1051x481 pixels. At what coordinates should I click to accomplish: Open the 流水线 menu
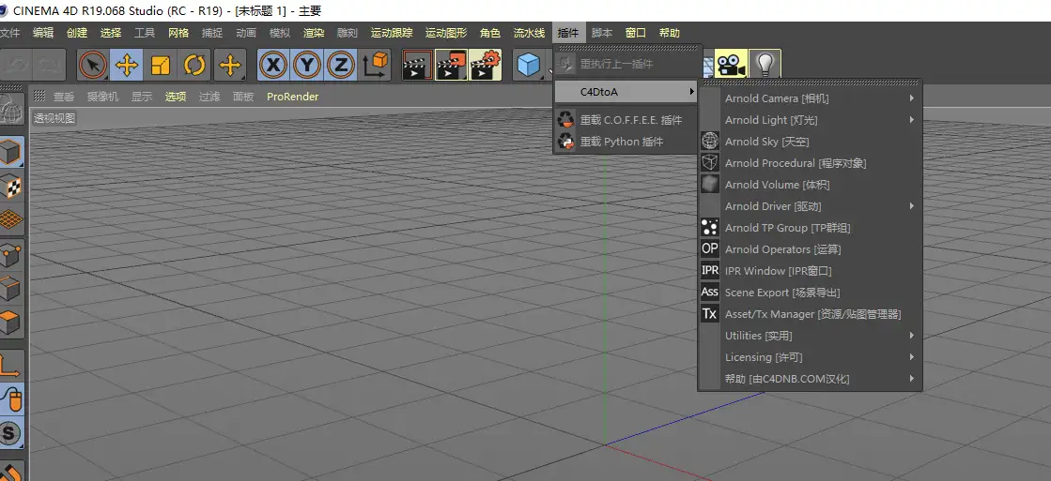pyautogui.click(x=529, y=33)
